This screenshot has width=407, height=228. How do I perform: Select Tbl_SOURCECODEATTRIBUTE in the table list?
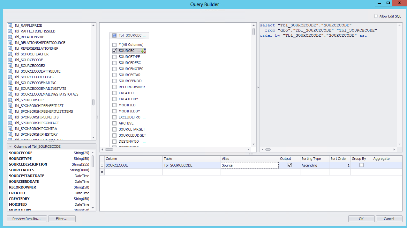tap(37, 71)
